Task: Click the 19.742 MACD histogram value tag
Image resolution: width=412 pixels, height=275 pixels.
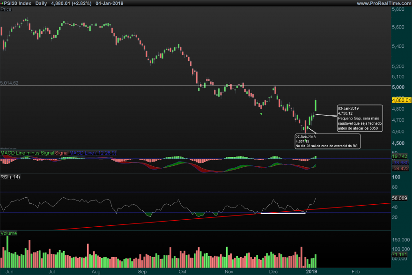Action: coord(400,156)
